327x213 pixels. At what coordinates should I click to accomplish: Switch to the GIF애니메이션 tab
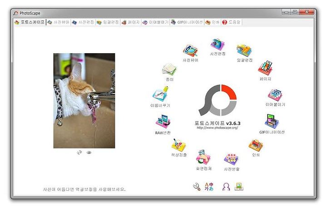tap(187, 22)
